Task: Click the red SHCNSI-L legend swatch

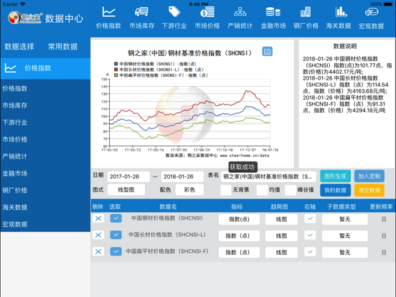Action: tap(116, 70)
